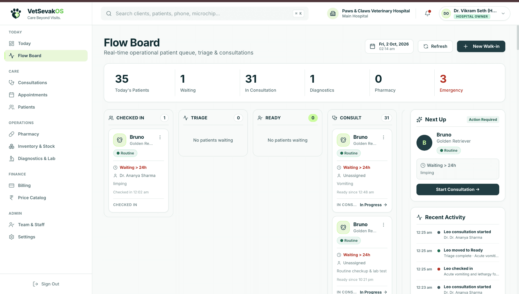Click the Action Required badge
The width and height of the screenshot is (519, 294).
tap(483, 120)
